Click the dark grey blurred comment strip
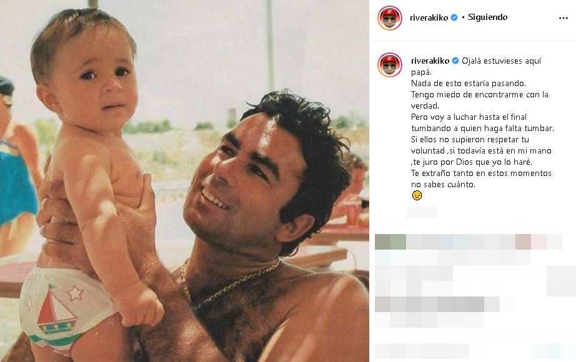Screen dimensions: 576x362 [437, 305]
